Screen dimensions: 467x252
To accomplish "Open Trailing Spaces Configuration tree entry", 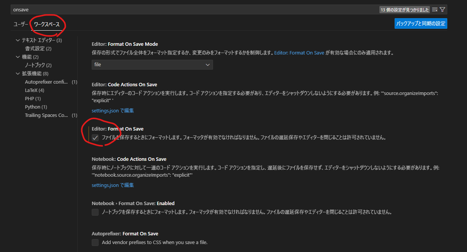I will click(x=51, y=115).
